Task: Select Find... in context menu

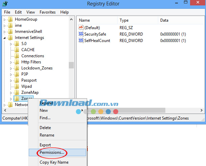Action: (57, 118)
